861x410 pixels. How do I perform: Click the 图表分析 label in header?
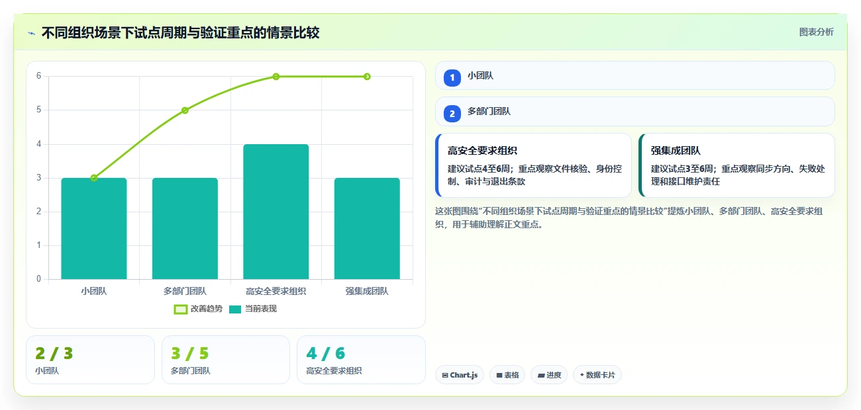point(816,32)
